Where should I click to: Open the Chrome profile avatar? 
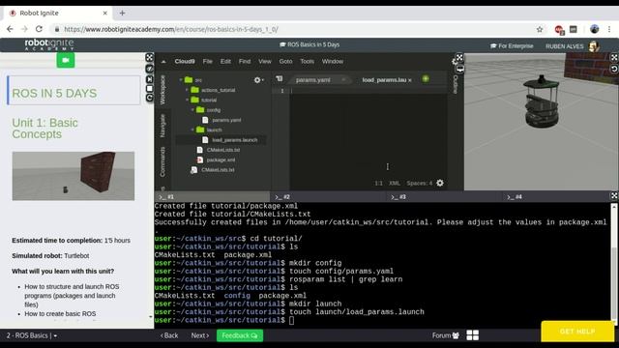tap(594, 29)
